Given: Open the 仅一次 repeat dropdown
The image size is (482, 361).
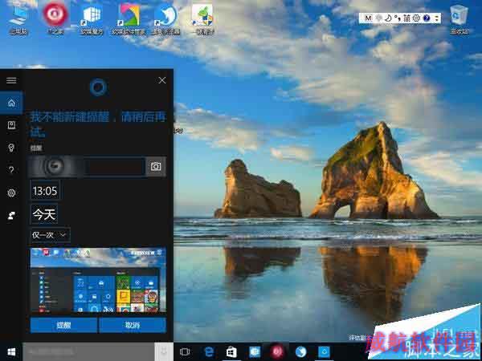Looking at the screenshot, I should 50,235.
